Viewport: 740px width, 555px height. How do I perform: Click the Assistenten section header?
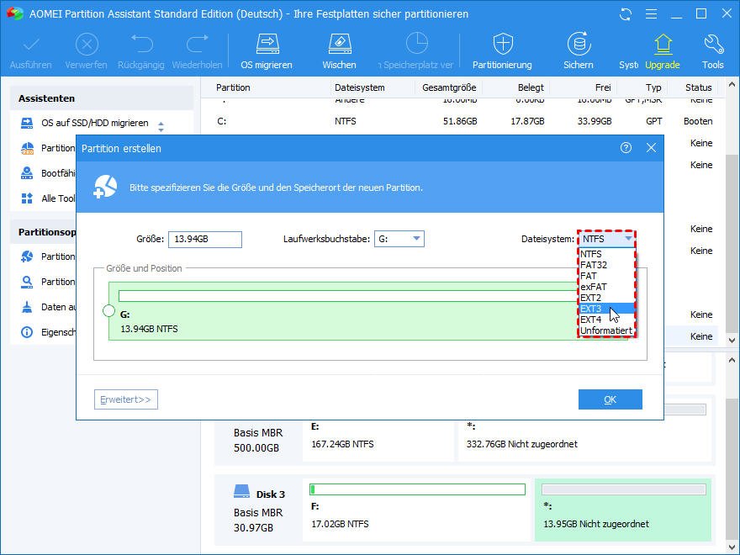pyautogui.click(x=102, y=98)
